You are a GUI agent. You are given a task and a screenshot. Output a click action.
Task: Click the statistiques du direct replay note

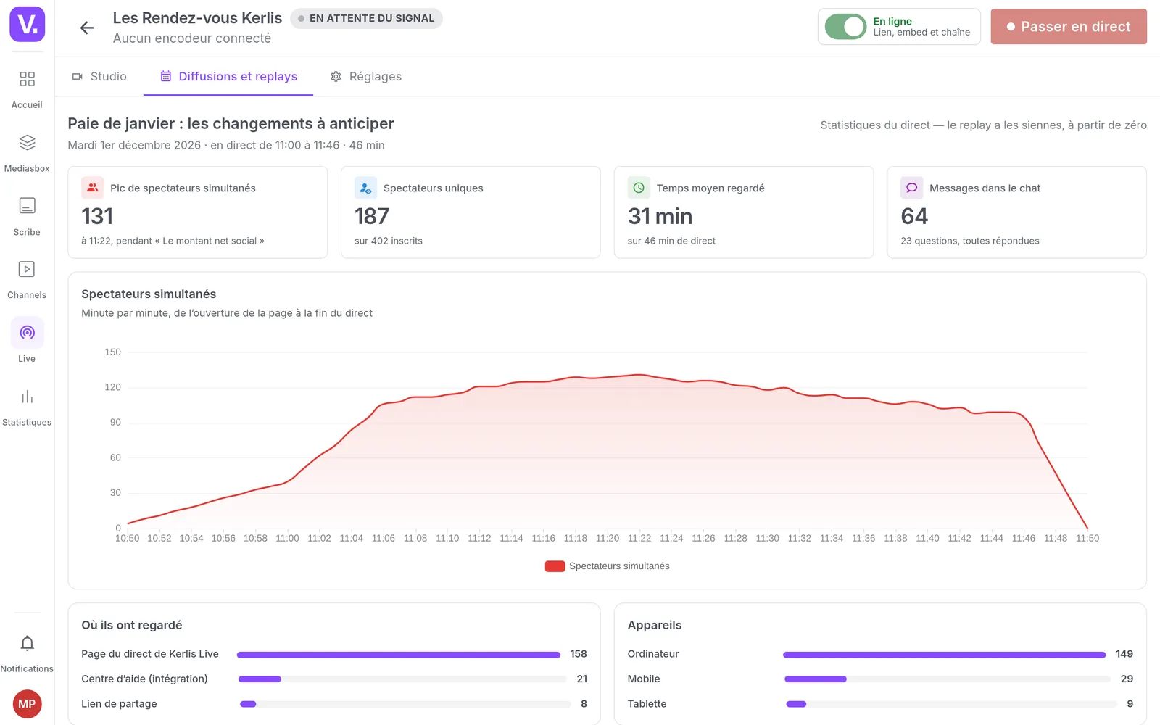pos(984,125)
